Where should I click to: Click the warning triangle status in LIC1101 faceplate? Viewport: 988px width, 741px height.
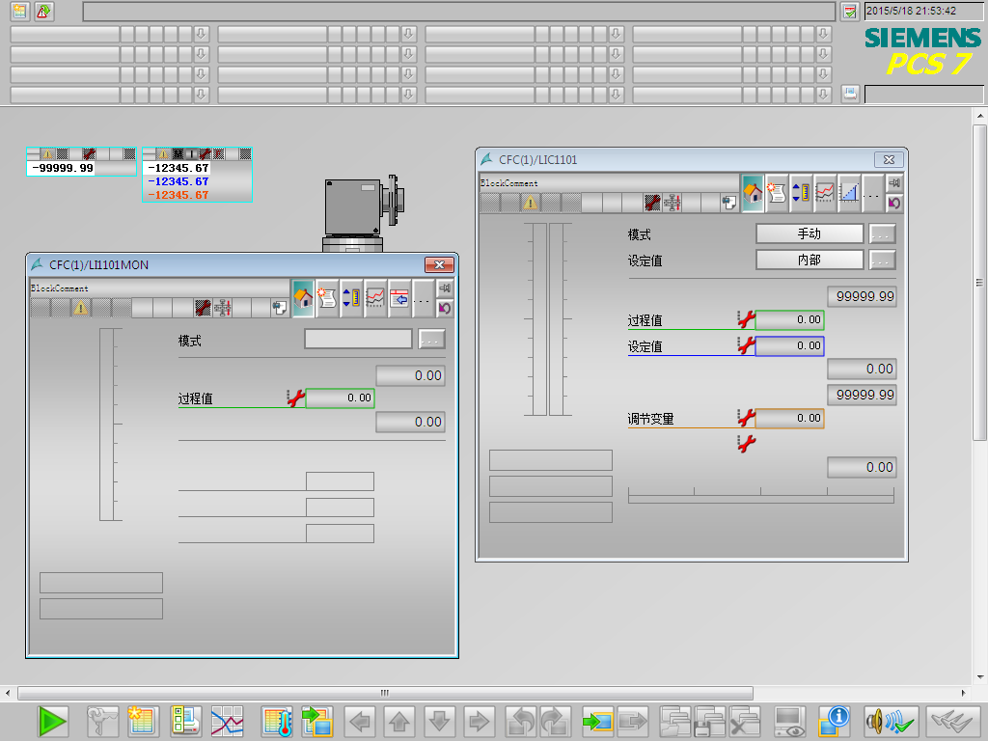tap(531, 203)
